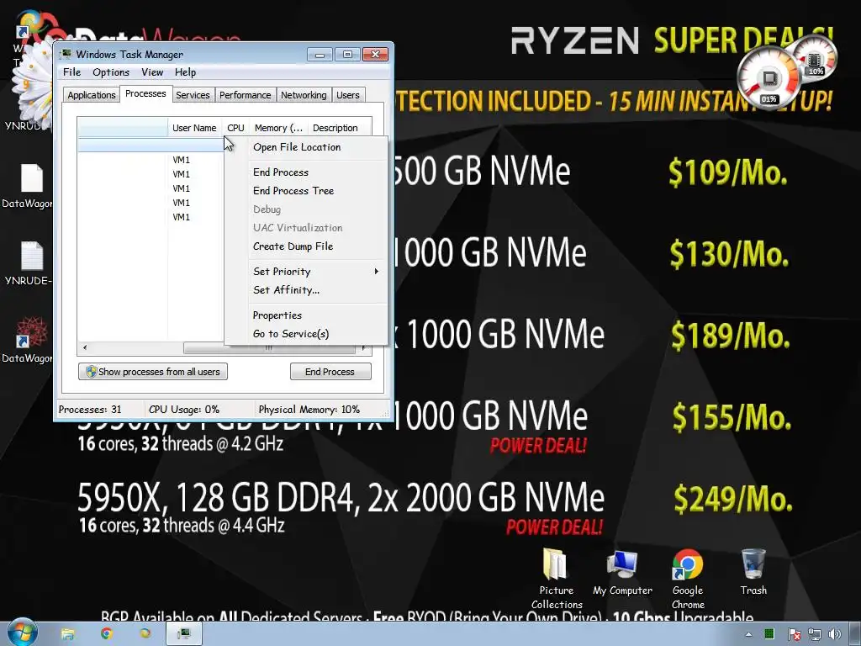
Task: Select the Trash recycle bin icon
Action: 753,571
